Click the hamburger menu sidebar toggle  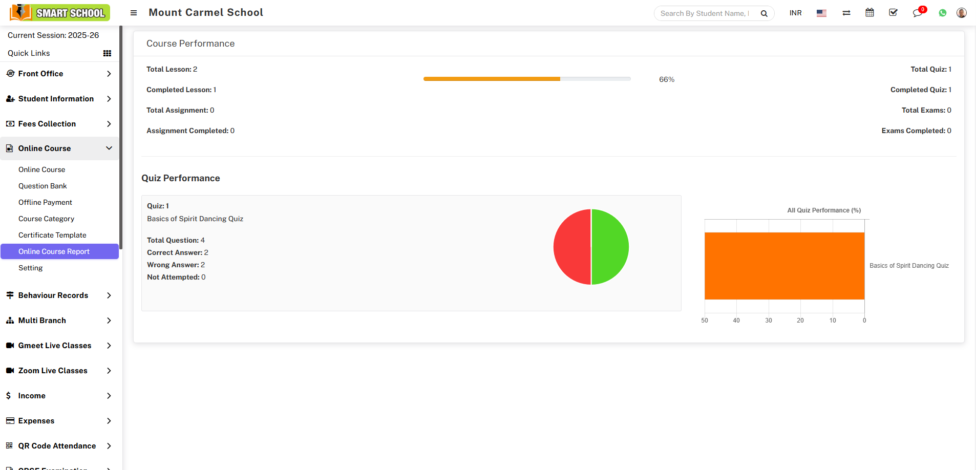click(134, 13)
